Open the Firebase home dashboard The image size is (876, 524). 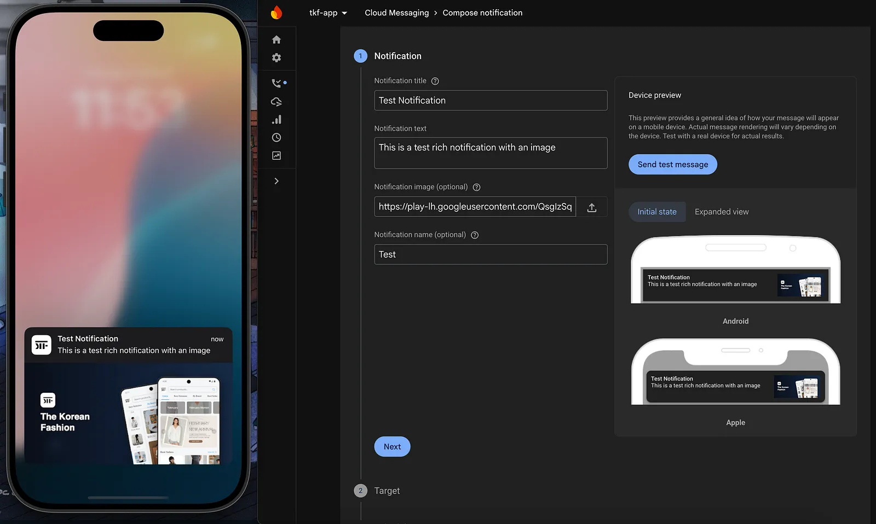(276, 39)
